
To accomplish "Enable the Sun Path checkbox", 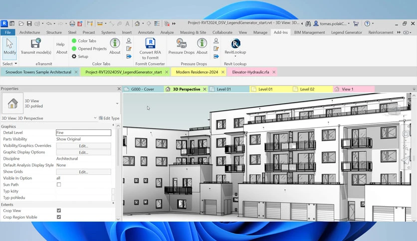I will 59,184.
